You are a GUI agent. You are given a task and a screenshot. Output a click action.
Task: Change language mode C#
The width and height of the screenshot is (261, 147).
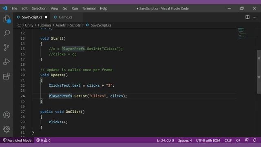point(238,140)
